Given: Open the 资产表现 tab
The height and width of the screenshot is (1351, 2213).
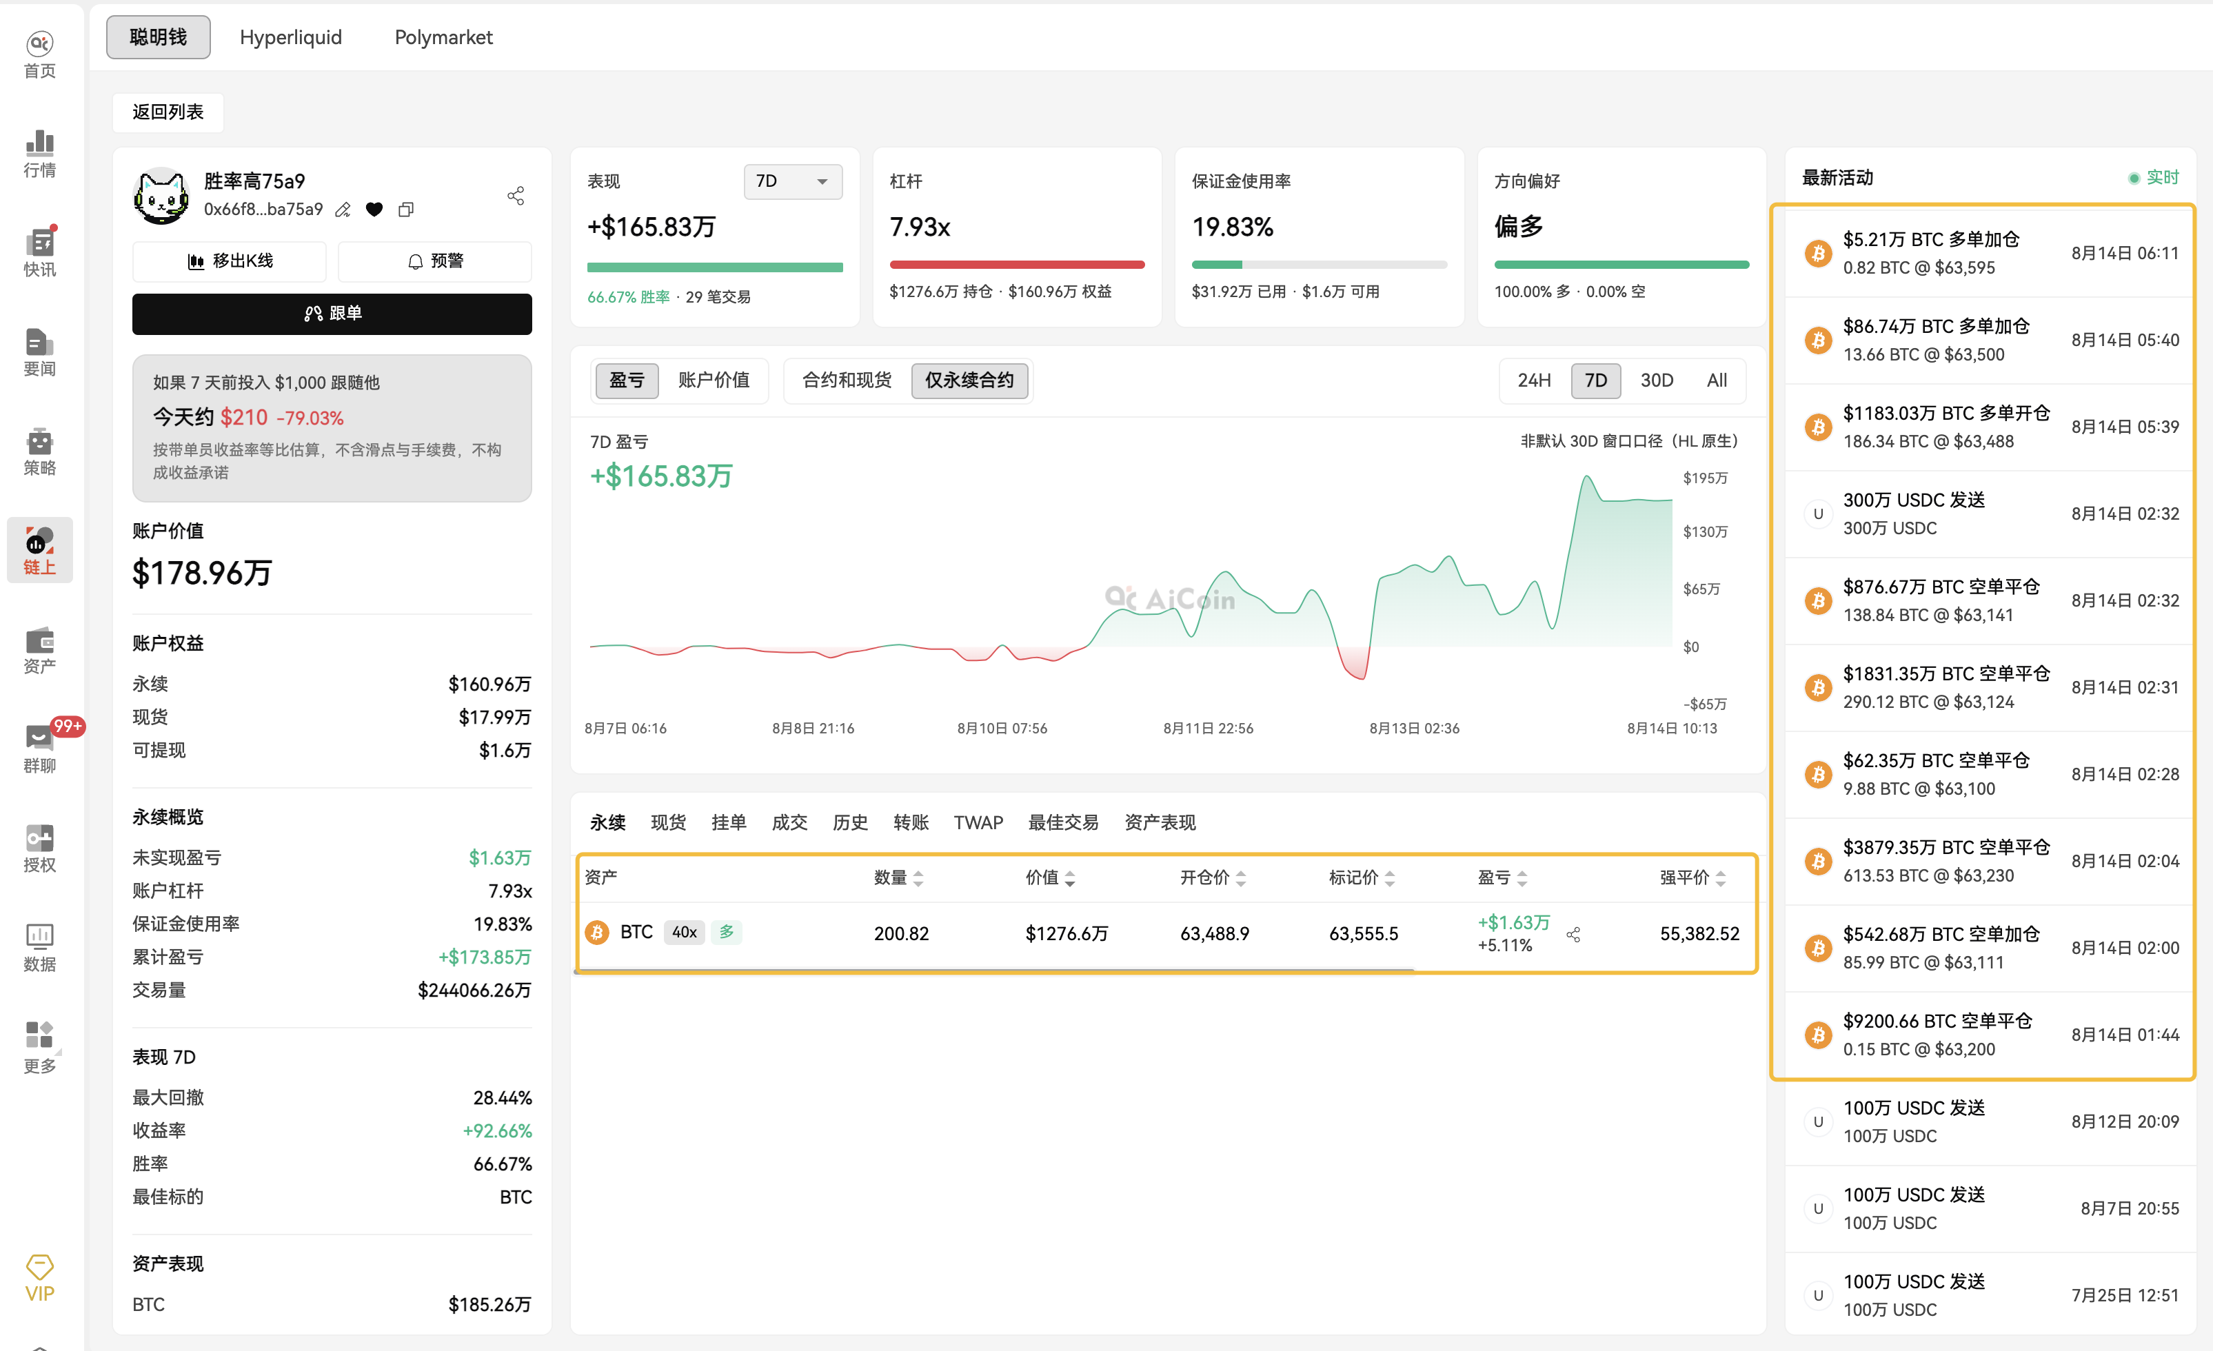Looking at the screenshot, I should tap(1160, 822).
